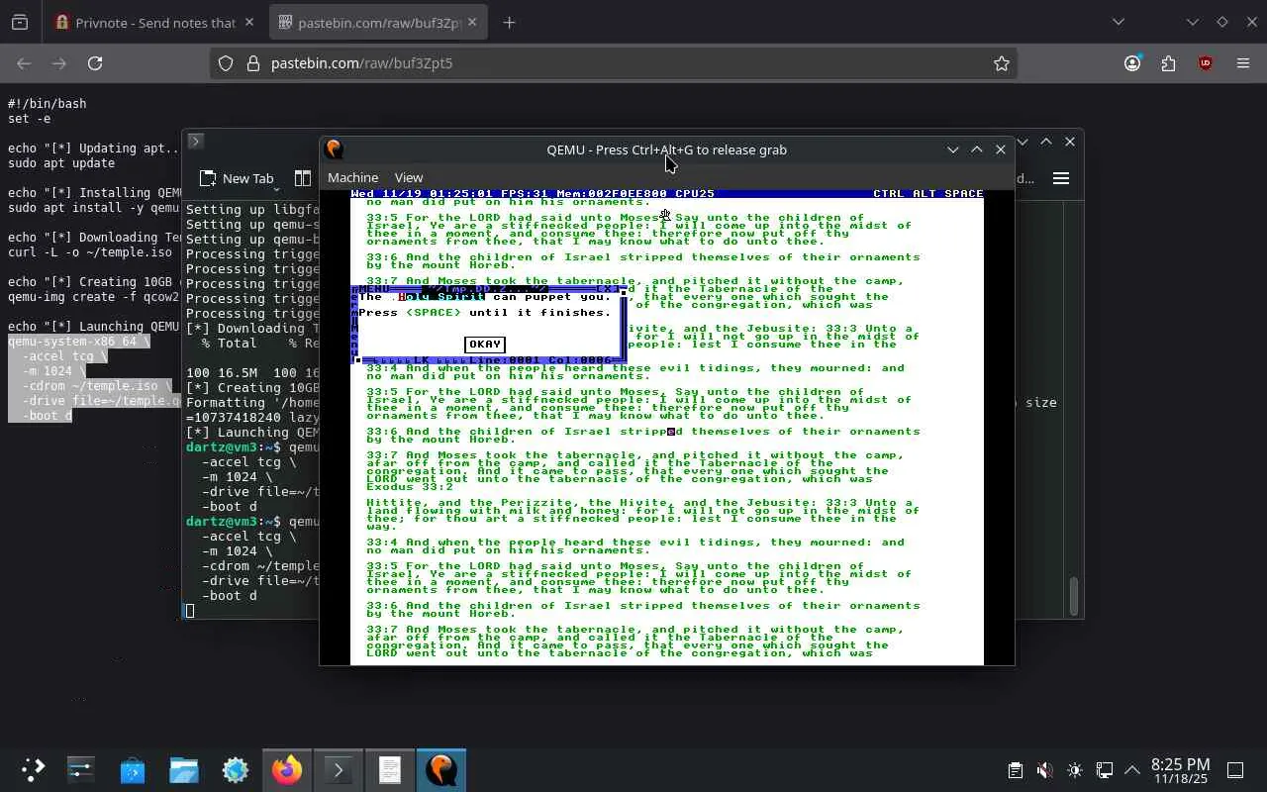The height and width of the screenshot is (792, 1267).
Task: Show site security padlock information
Action: click(x=252, y=63)
